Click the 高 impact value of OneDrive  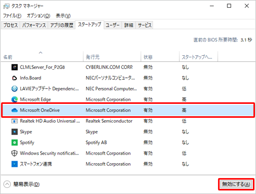184,110
